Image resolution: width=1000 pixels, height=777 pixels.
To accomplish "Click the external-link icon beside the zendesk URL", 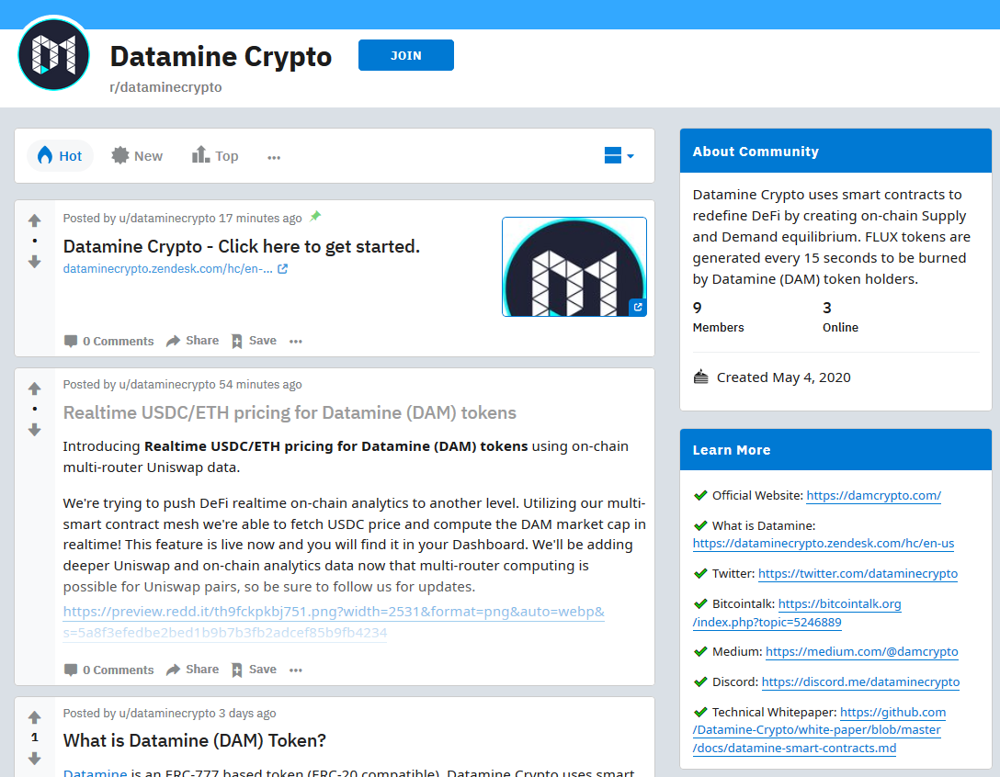I will (282, 269).
